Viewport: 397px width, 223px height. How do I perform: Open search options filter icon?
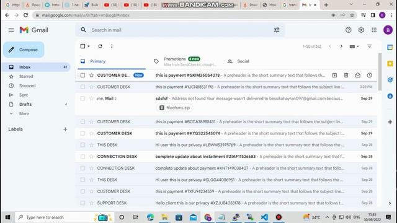click(x=277, y=30)
